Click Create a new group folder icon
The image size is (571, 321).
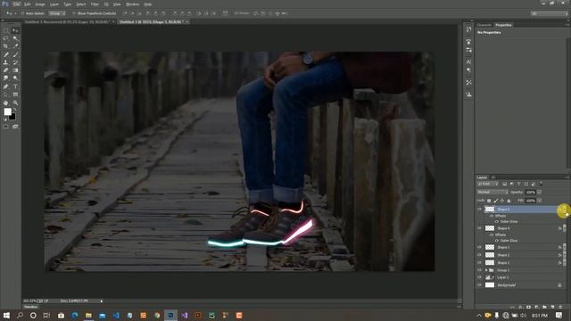click(x=544, y=307)
